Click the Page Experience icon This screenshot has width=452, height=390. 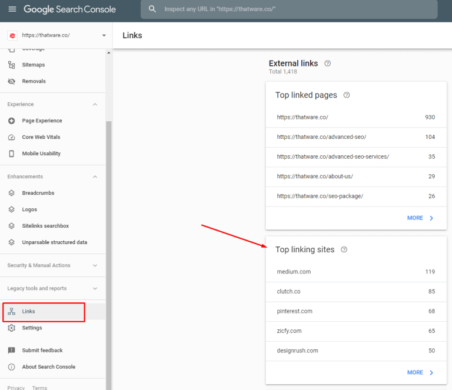12,121
